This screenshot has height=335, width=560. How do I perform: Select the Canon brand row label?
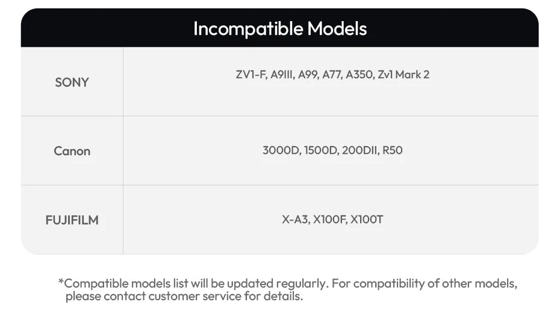tap(72, 151)
